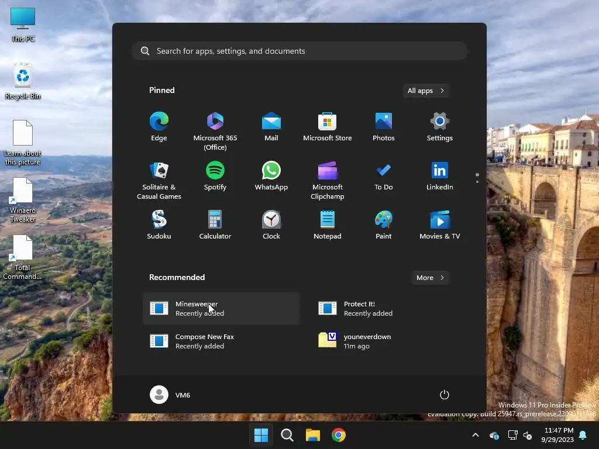Show hidden tray icons chevron
This screenshot has width=599, height=449.
click(476, 435)
